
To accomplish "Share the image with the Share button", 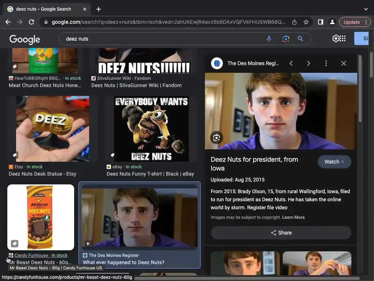I will coord(281,233).
